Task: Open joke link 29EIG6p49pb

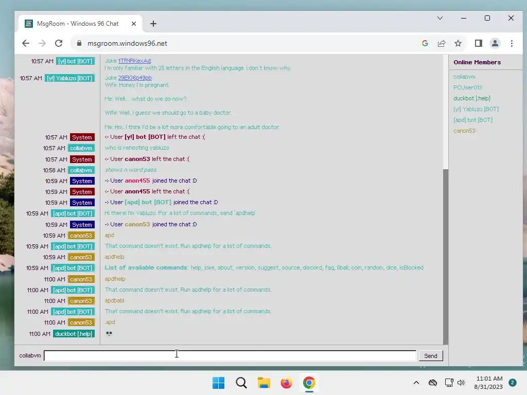Action: (135, 78)
